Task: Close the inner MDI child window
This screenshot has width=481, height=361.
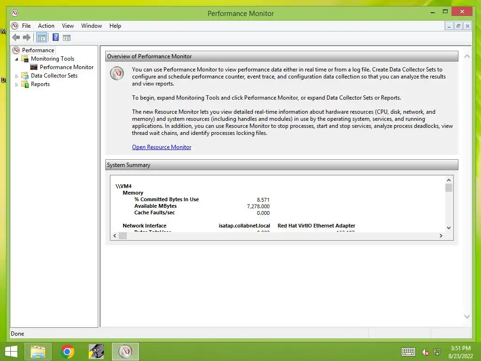Action: point(467,26)
